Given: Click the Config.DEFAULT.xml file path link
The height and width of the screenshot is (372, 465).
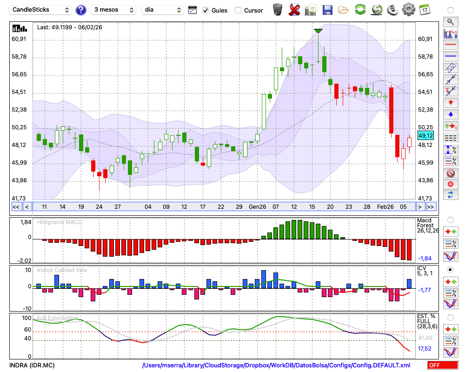Looking at the screenshot, I should click(276, 365).
